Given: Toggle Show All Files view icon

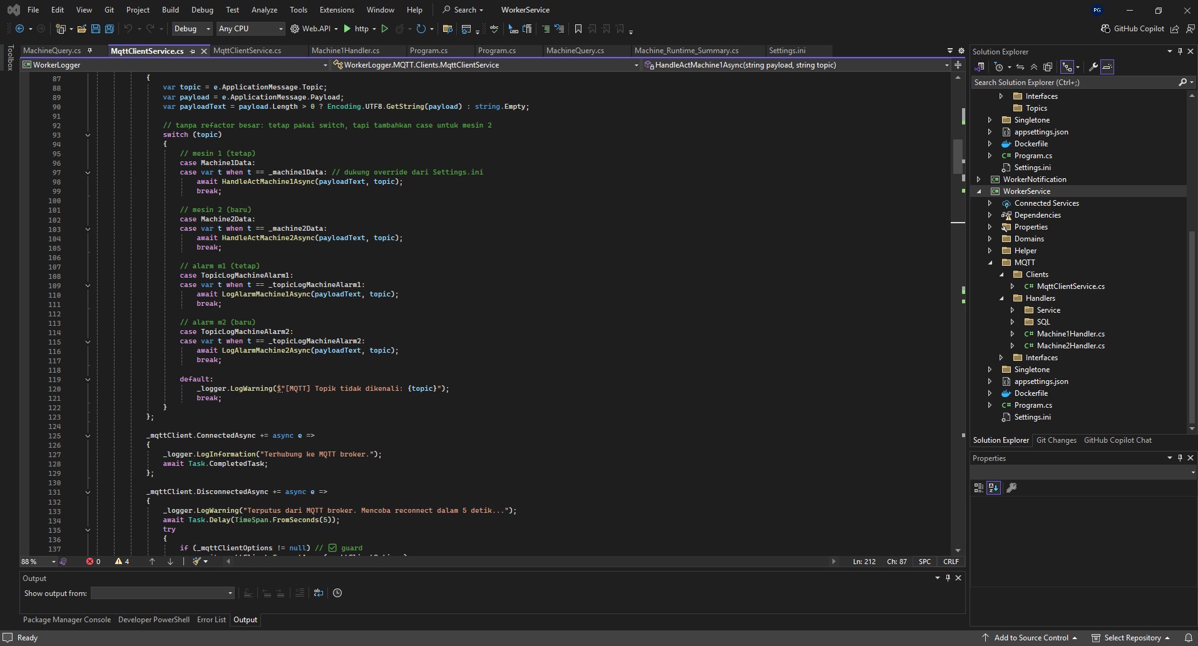Looking at the screenshot, I should click(1048, 67).
